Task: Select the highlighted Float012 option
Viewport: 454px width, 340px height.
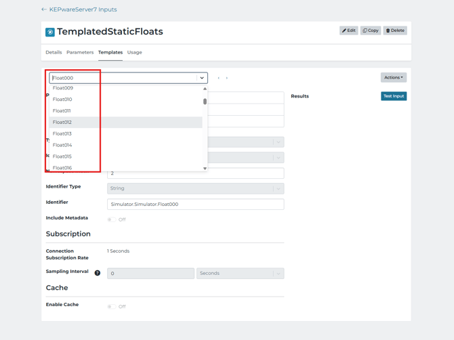Action: point(125,122)
